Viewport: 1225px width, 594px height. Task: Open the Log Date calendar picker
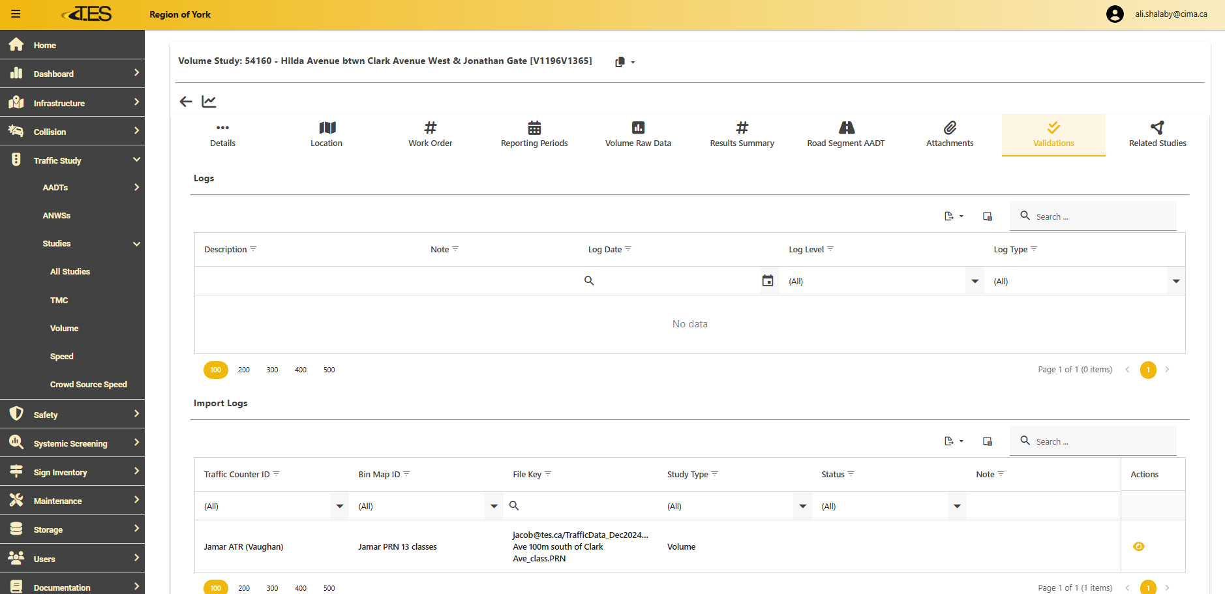tap(768, 281)
